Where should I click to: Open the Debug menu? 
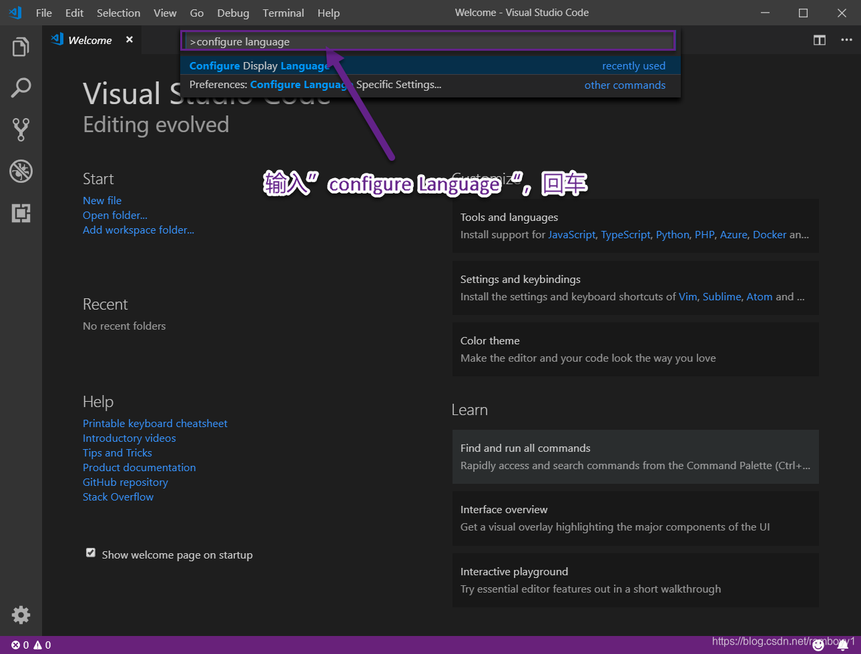point(233,13)
